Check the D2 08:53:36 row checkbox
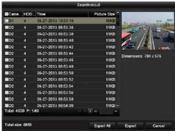Screen dimensions: 175x131 pos(7,27)
